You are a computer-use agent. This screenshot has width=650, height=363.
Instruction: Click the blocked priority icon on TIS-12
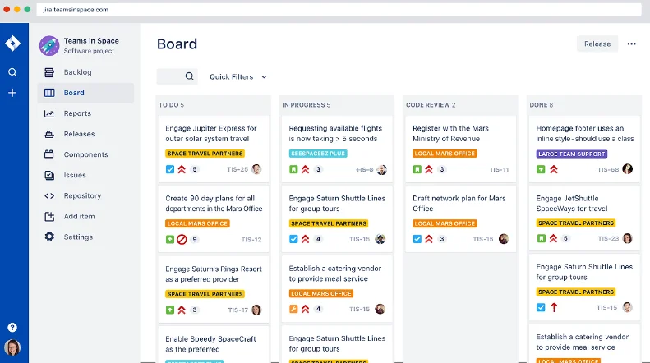[x=182, y=240]
